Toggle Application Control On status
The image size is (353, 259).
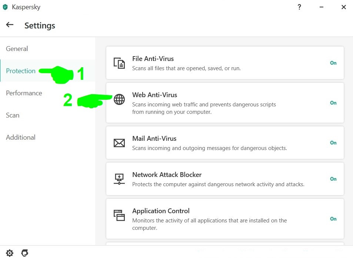point(333,219)
